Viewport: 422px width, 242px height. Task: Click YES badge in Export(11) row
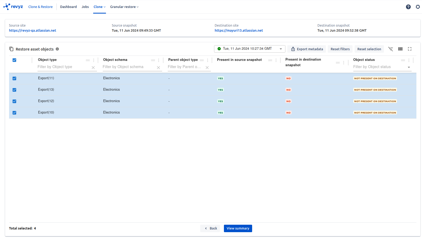pyautogui.click(x=220, y=78)
